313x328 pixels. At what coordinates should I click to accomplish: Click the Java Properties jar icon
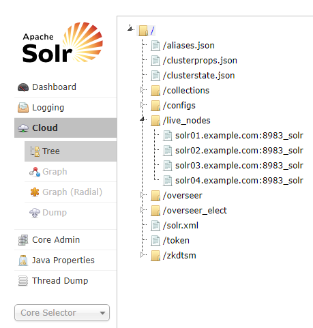pyautogui.click(x=23, y=260)
